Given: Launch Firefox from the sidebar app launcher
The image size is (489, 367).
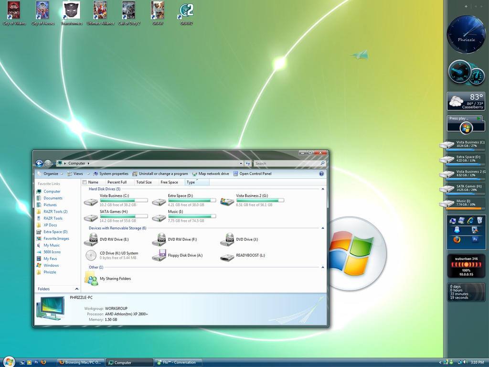Looking at the screenshot, I should (x=457, y=239).
